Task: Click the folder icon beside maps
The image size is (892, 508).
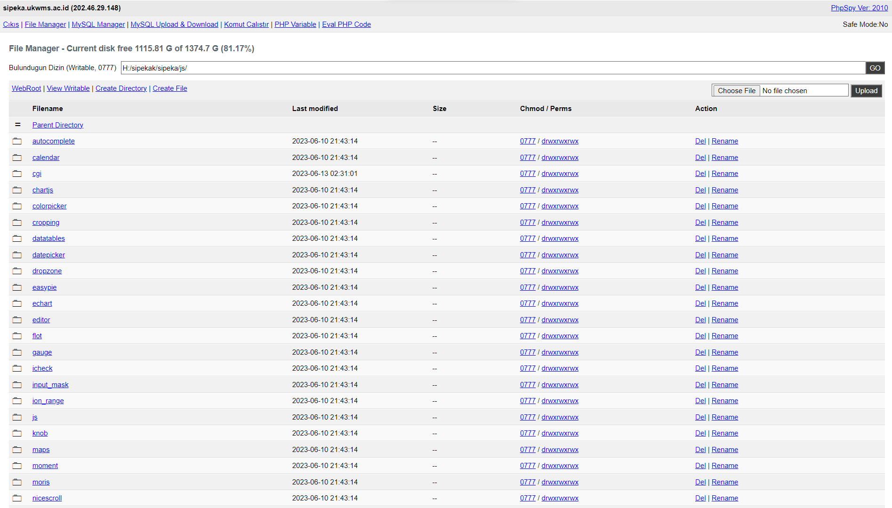Action: click(17, 450)
